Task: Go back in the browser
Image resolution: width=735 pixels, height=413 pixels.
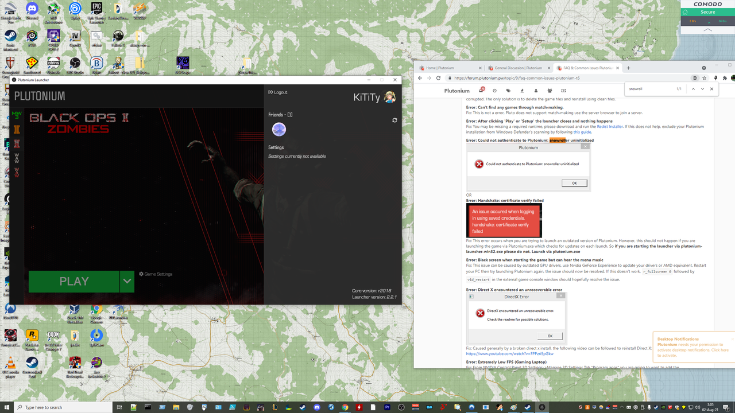Action: [421, 78]
